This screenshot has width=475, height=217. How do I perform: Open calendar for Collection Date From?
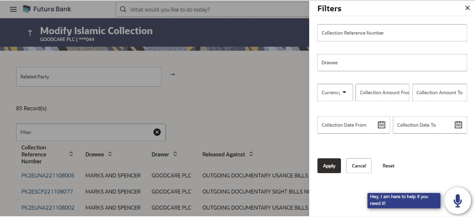[x=381, y=124]
